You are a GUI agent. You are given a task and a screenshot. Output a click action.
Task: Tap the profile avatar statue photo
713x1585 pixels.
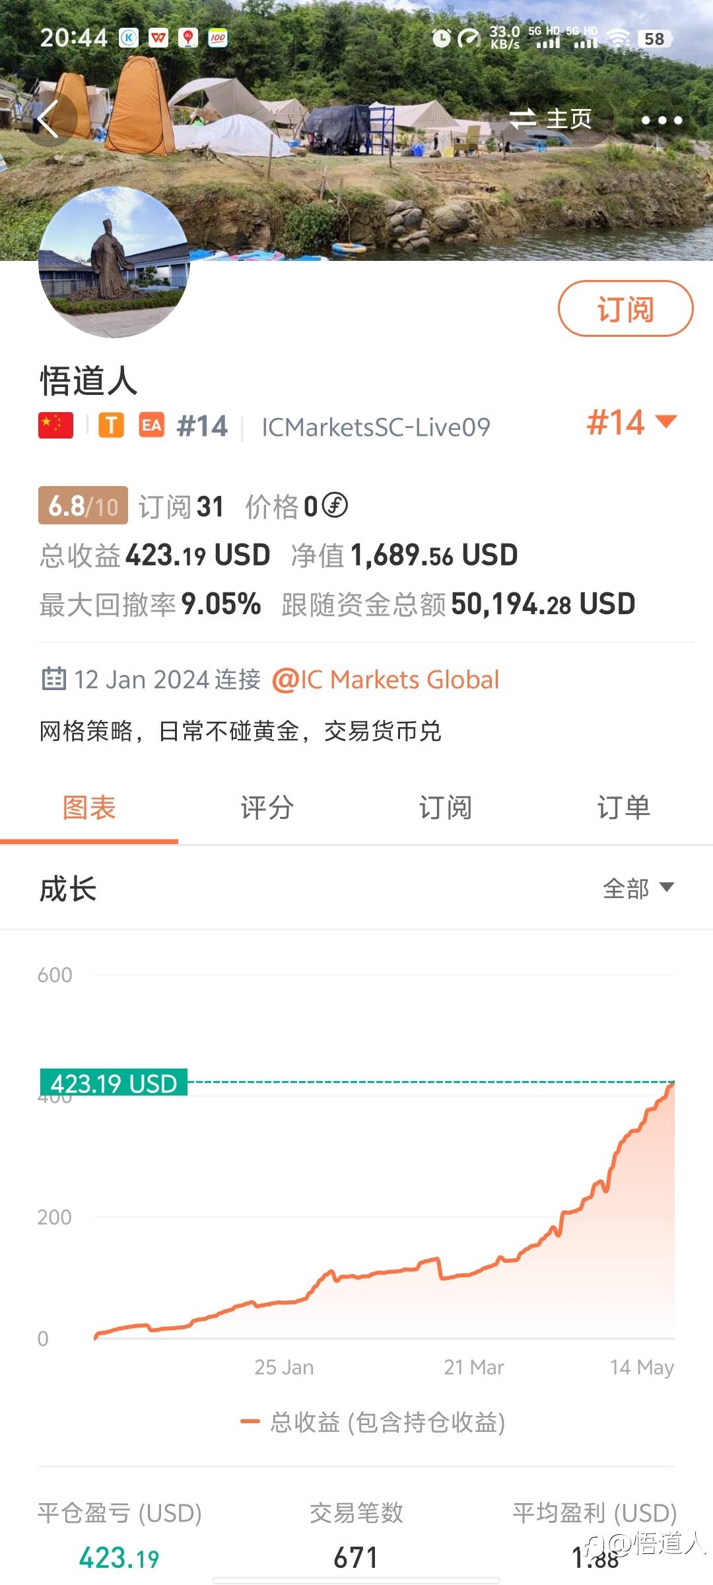tap(114, 263)
